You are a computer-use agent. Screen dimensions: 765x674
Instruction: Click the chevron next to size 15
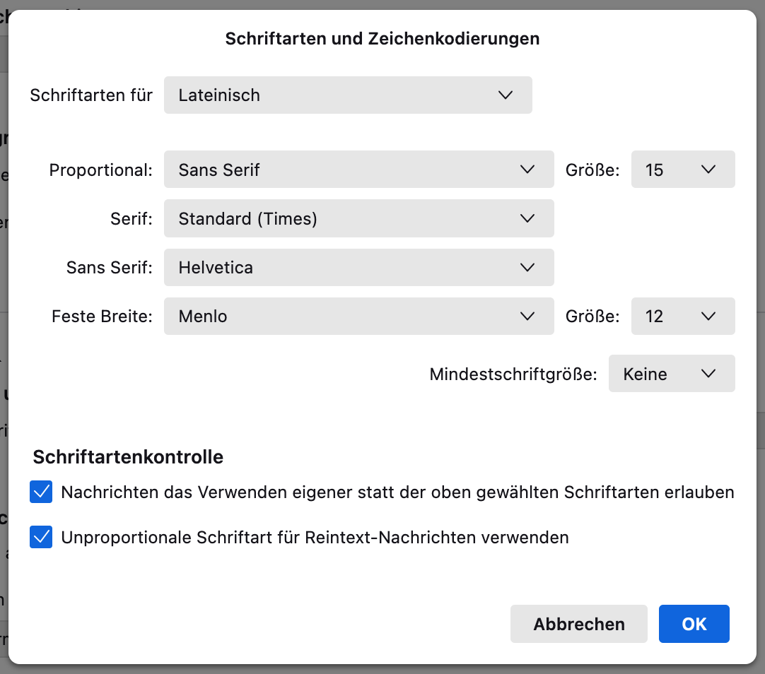(708, 170)
